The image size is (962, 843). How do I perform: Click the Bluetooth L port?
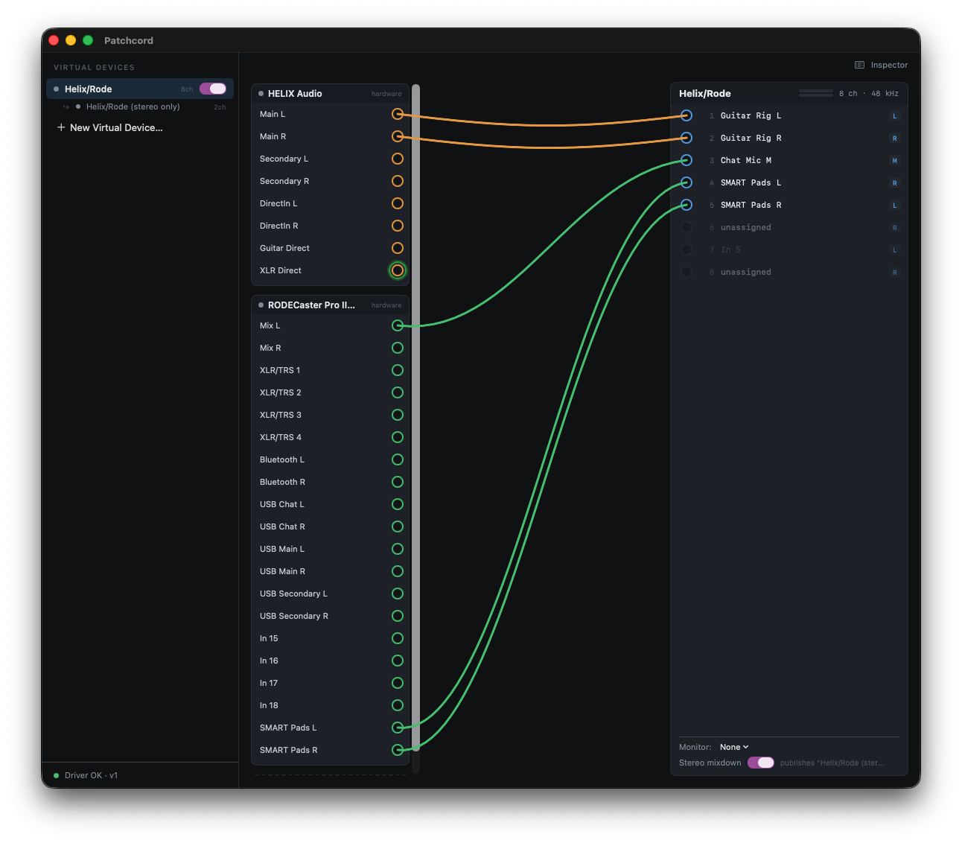click(x=398, y=459)
